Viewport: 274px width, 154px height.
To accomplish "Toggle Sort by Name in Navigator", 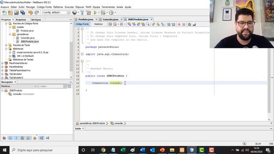I will (42, 138).
